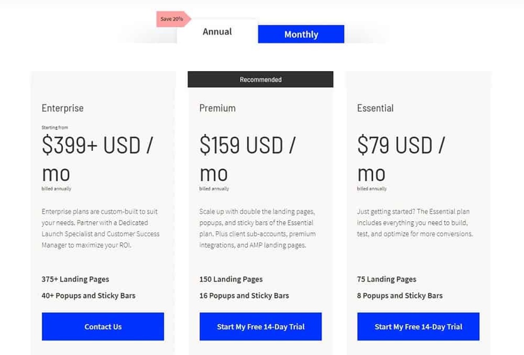The width and height of the screenshot is (524, 355).
Task: Click the Recommended banner above Premium
Action: coord(260,80)
